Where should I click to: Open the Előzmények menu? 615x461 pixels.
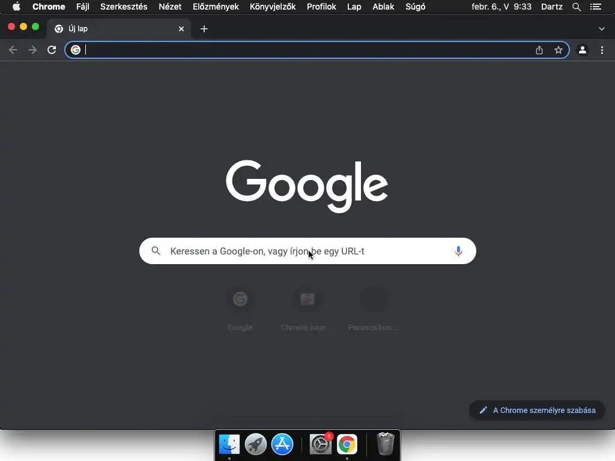point(216,7)
